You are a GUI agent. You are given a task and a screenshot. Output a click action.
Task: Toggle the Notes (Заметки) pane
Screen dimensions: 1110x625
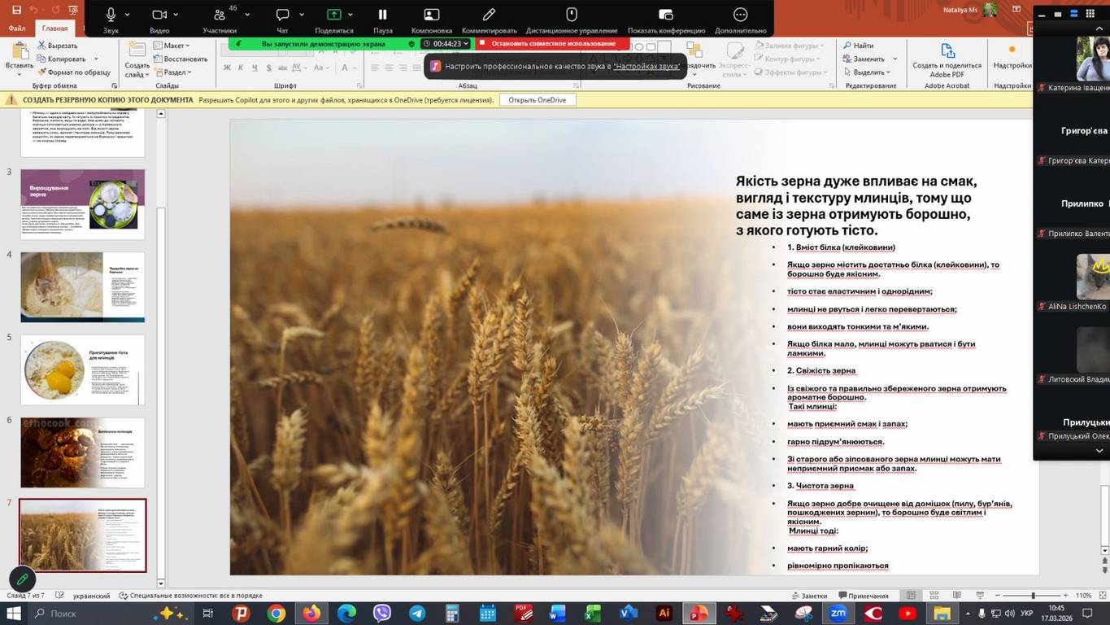[x=808, y=596]
